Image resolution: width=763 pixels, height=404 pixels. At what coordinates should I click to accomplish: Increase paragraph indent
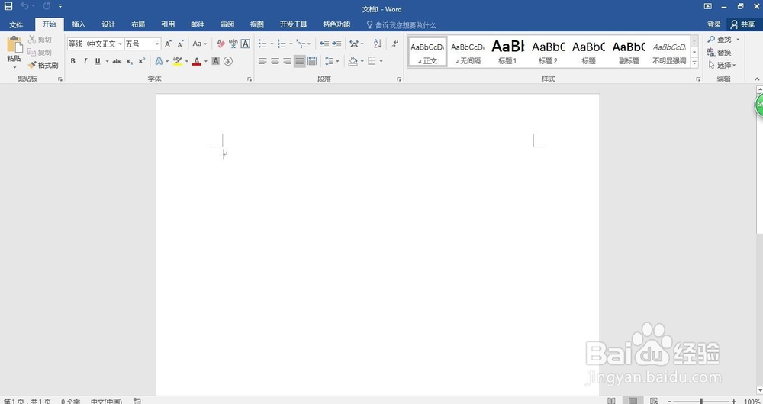coord(336,44)
